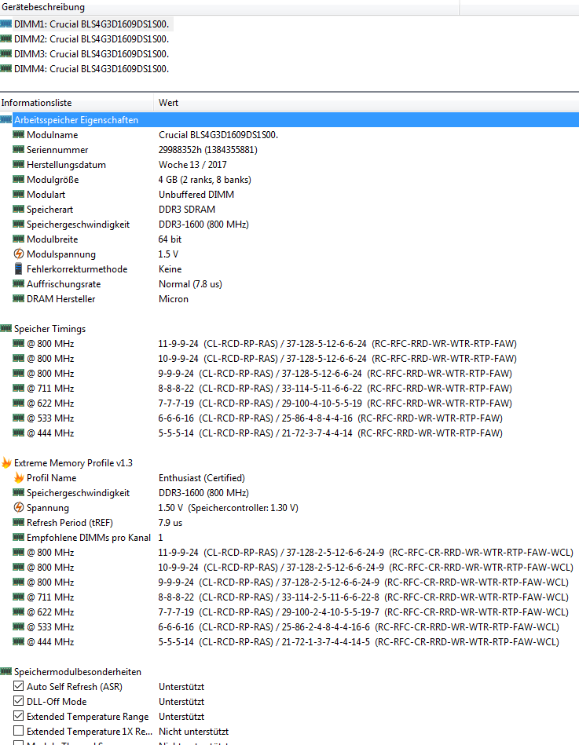Click the Modulart row icon
The height and width of the screenshot is (745, 579).
(x=19, y=195)
